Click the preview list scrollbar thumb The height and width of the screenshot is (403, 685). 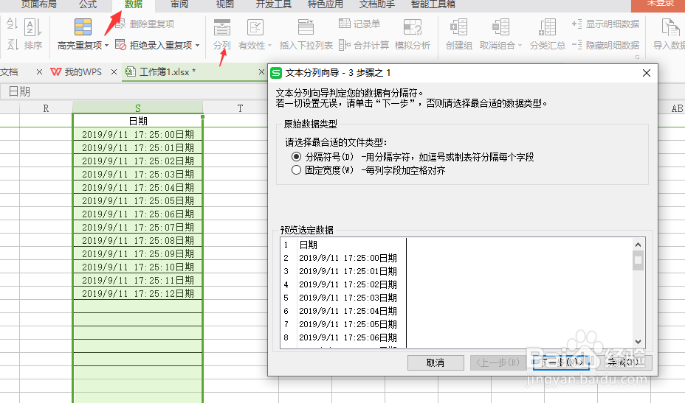click(638, 260)
